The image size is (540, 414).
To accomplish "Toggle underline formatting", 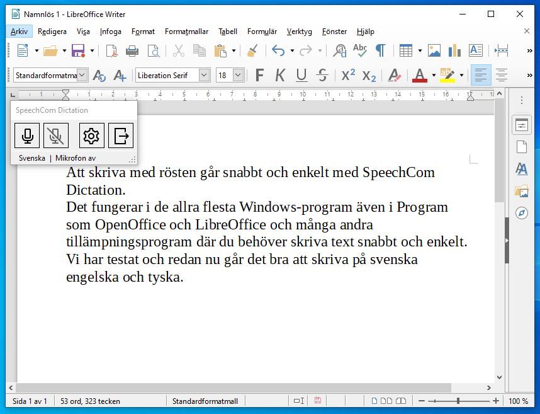I will pyautogui.click(x=301, y=75).
